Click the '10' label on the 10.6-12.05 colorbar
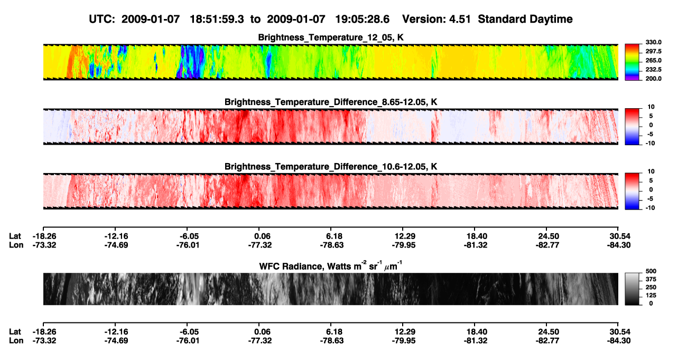687x352 pixels. tap(651, 171)
